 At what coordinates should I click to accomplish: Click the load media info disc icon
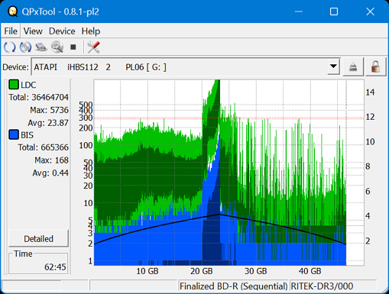pos(25,47)
